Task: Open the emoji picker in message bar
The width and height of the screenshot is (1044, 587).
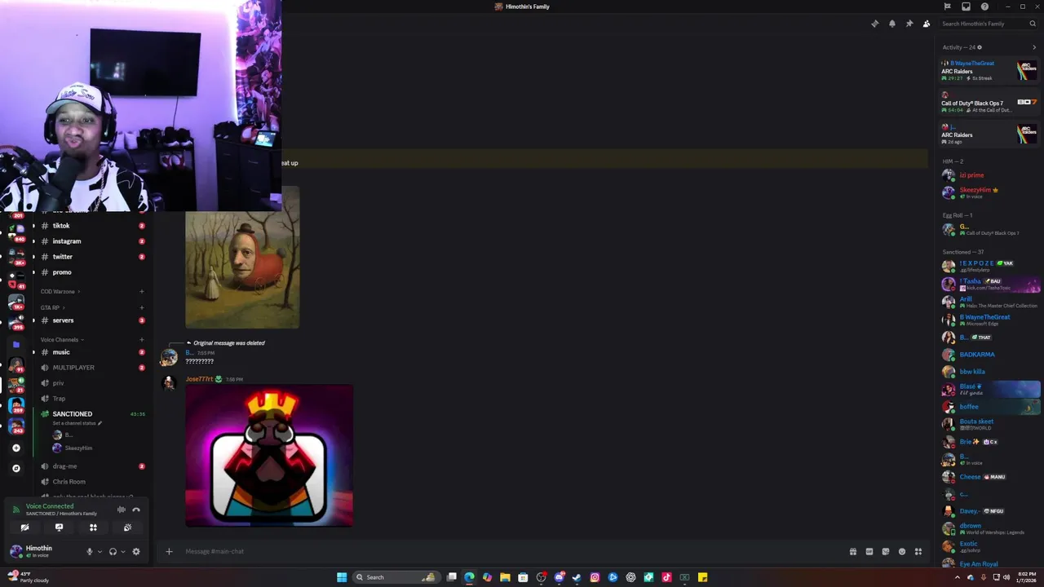Action: tap(902, 551)
